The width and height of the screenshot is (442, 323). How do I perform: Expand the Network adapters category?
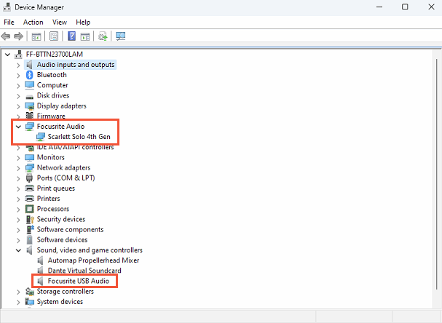(18, 167)
